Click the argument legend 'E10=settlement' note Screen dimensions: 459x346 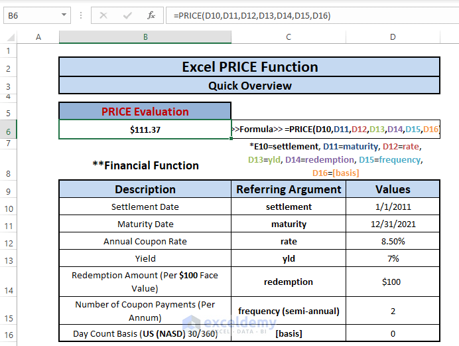point(336,159)
